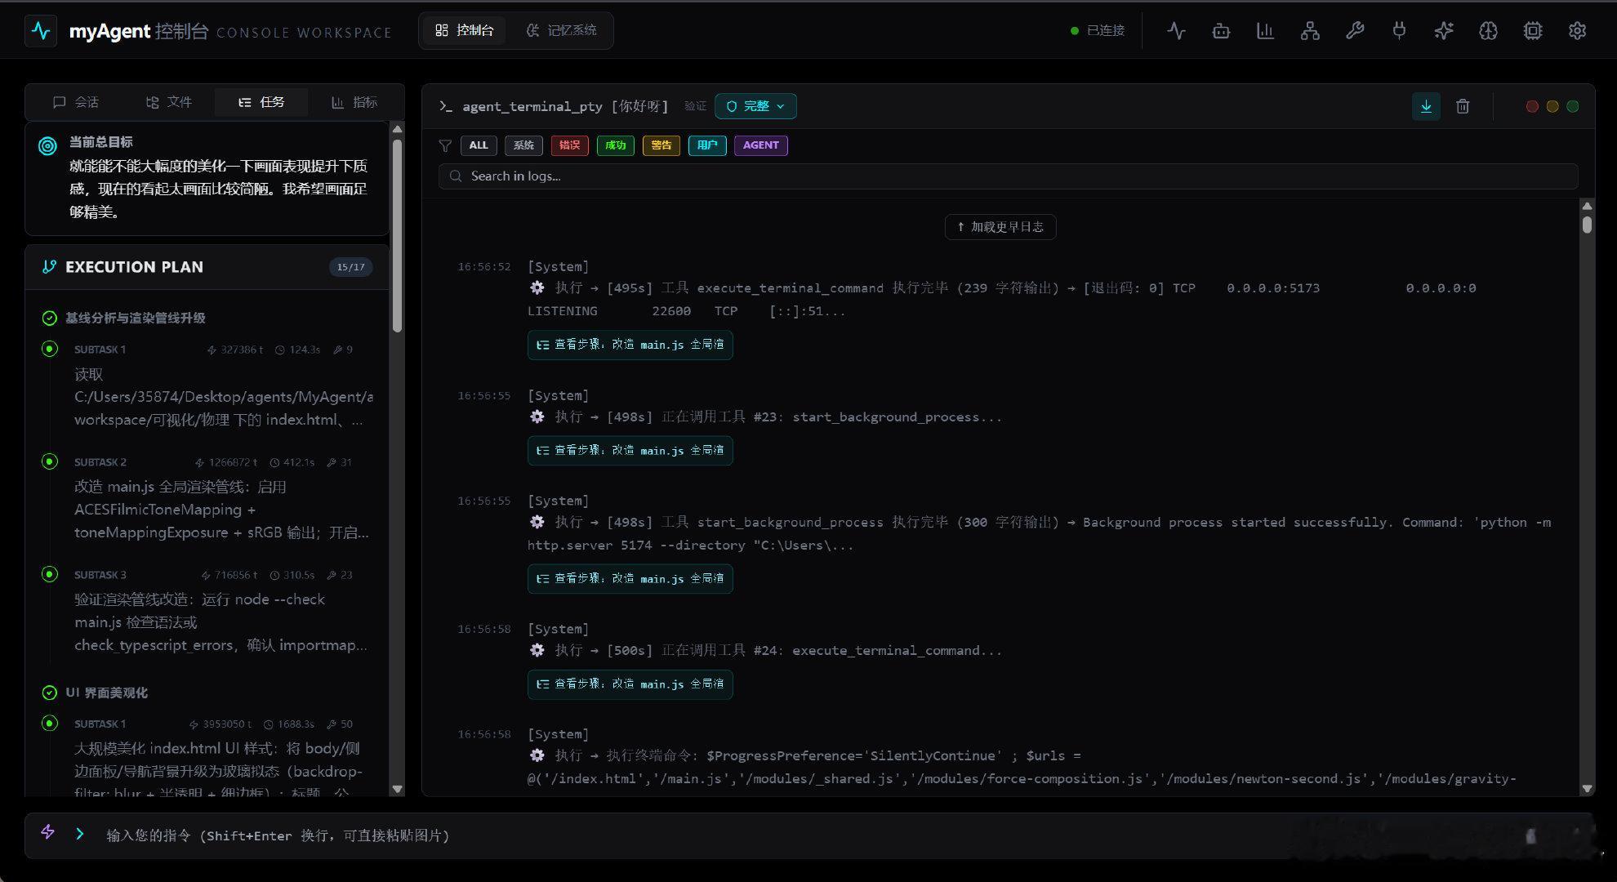
Task: Click the green status icon of SUBTASK 2
Action: [50, 461]
